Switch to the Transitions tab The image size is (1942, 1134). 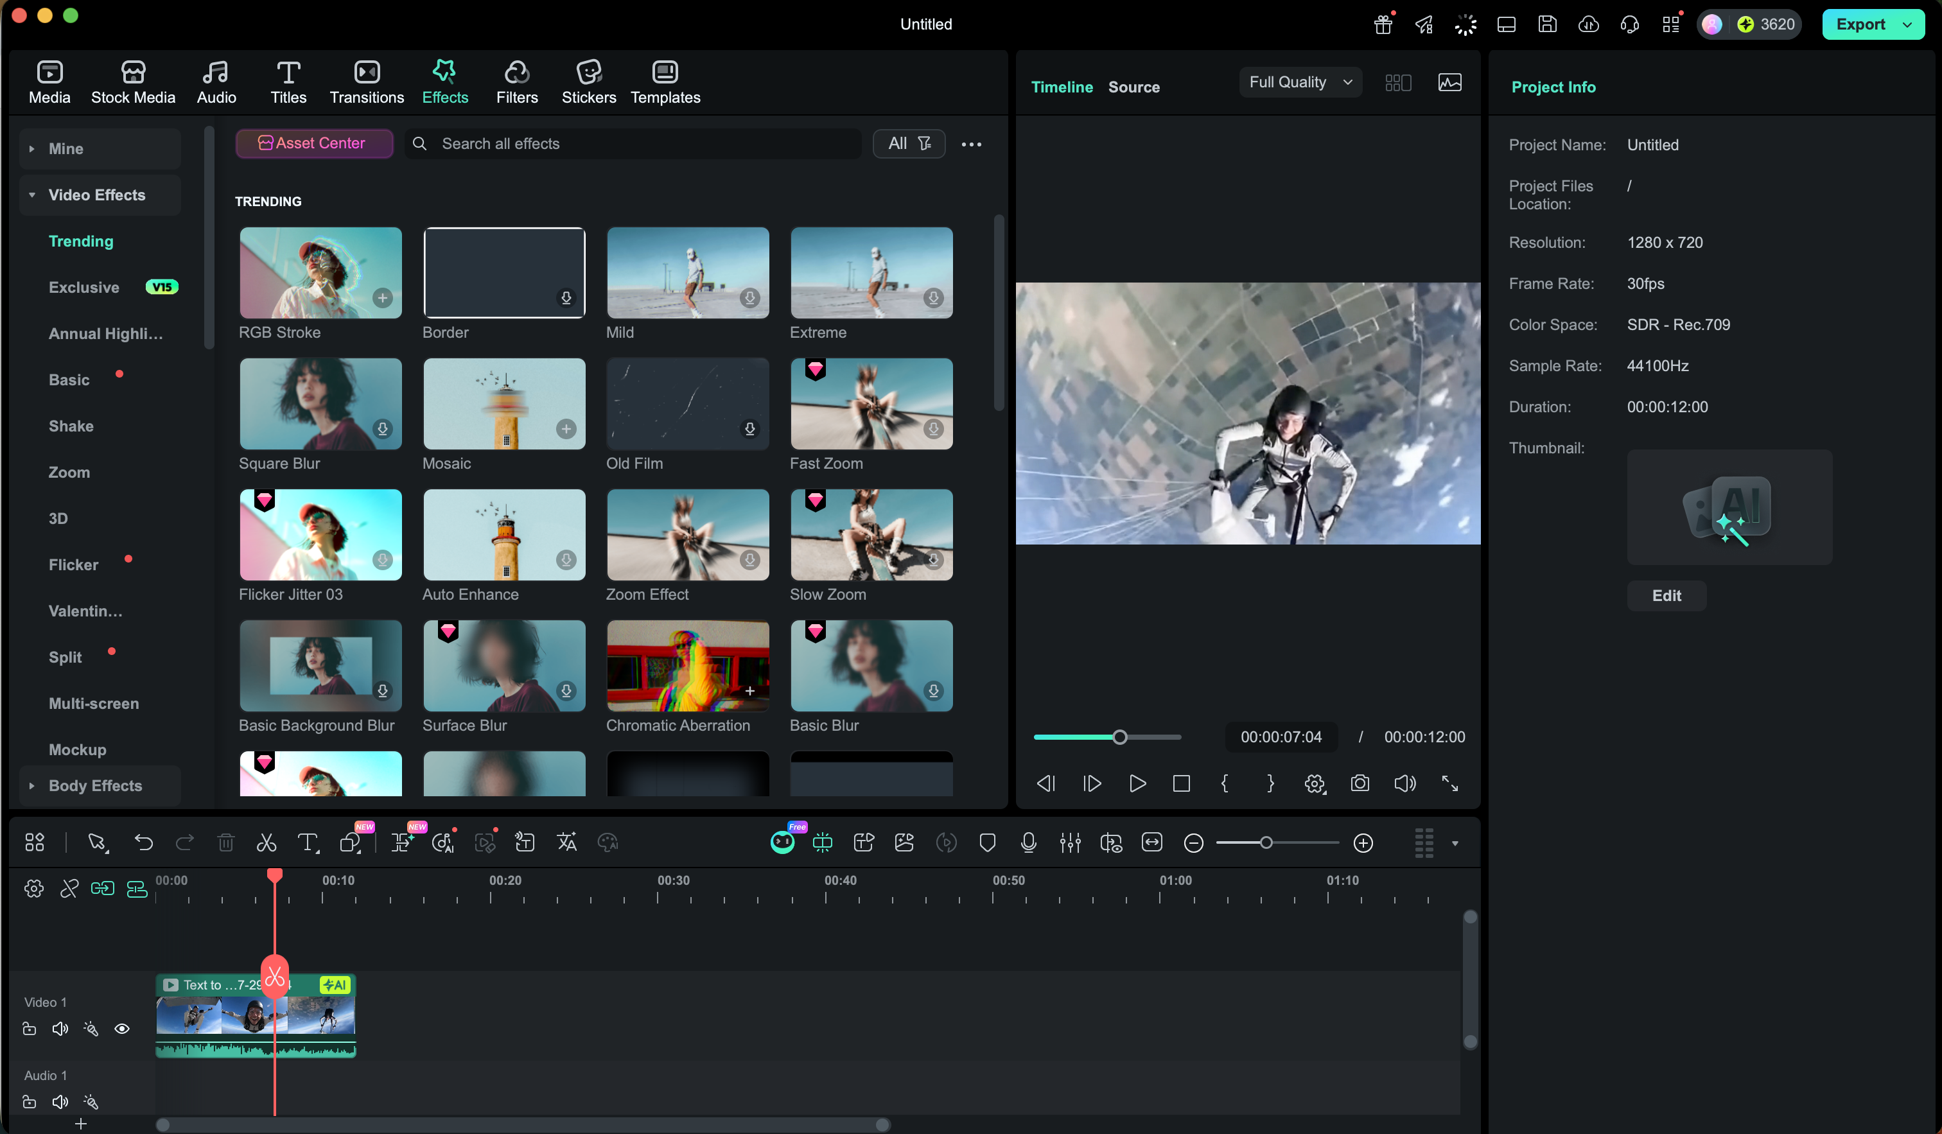pyautogui.click(x=367, y=82)
